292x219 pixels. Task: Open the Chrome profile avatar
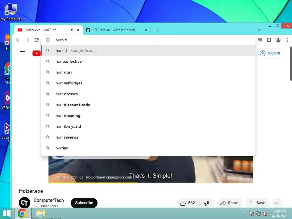click(x=278, y=40)
